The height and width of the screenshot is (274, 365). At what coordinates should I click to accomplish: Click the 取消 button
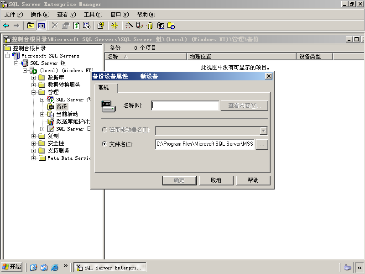tap(216, 180)
